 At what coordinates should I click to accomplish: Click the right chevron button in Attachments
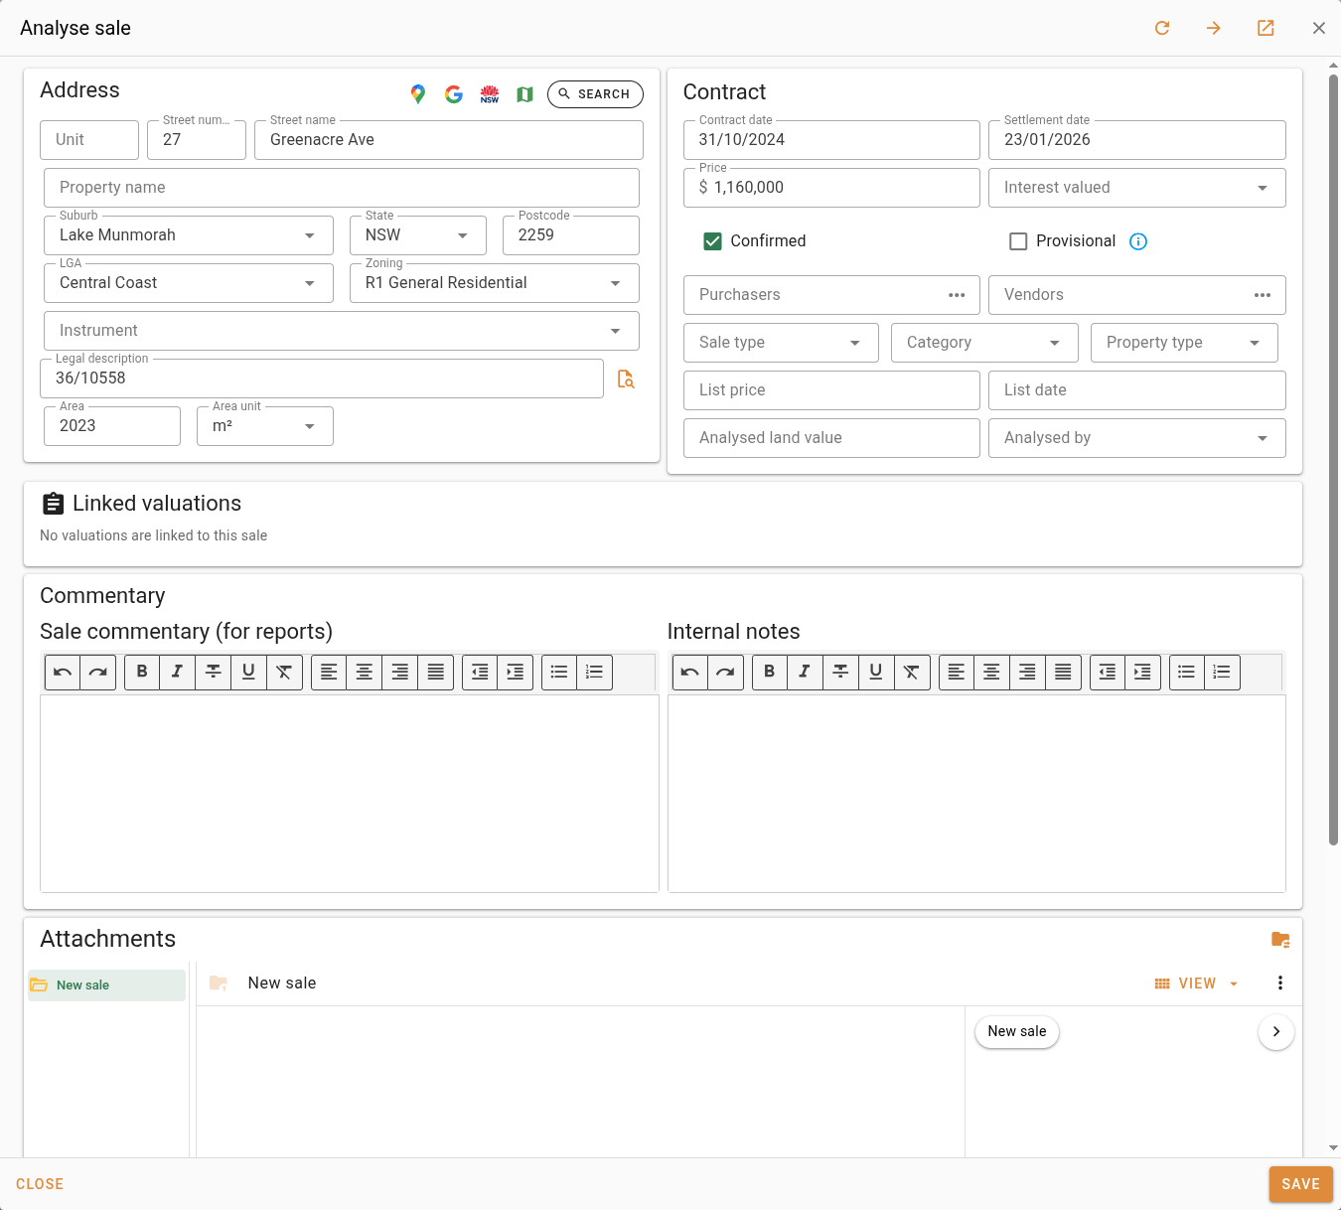1276,1032
